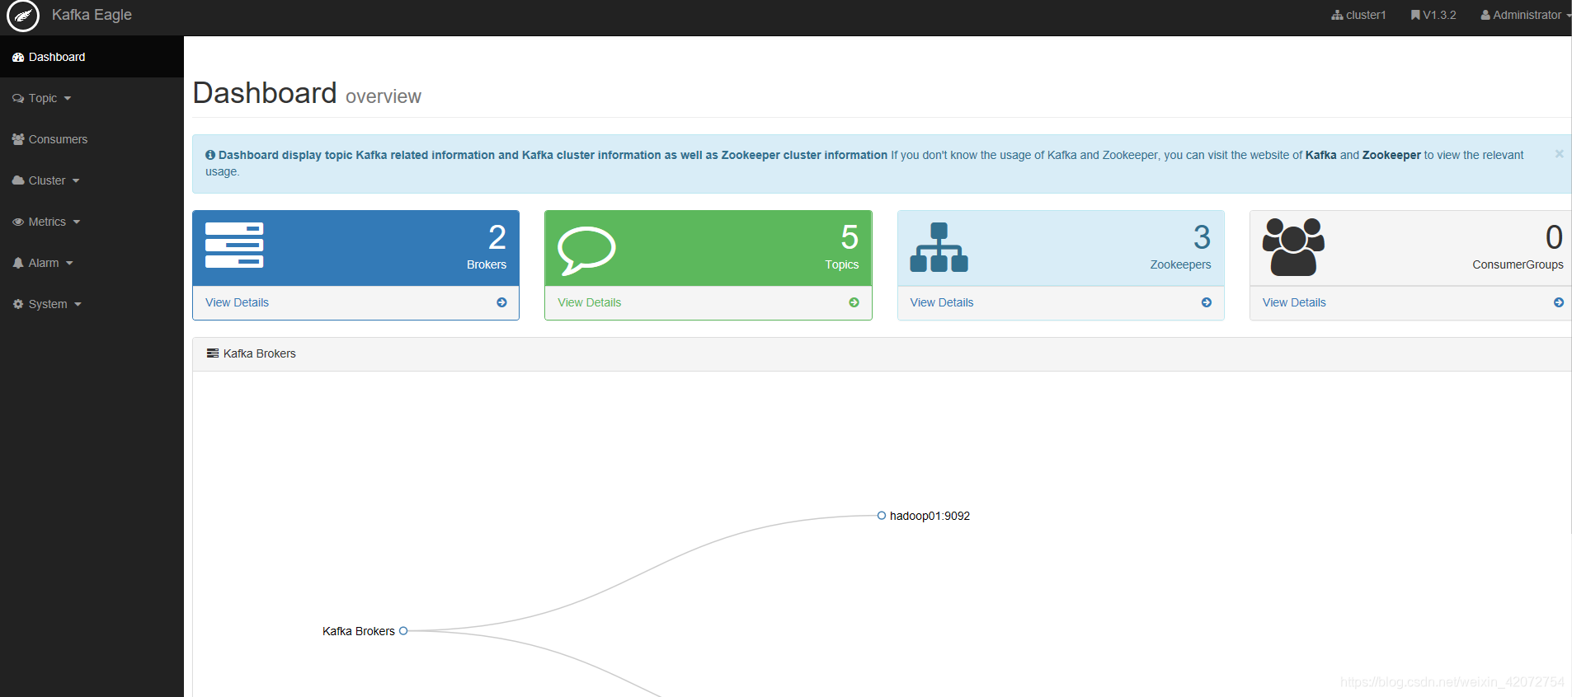Click the Topics speech bubble icon

click(586, 250)
